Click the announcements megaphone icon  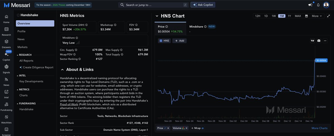(x=310, y=5)
